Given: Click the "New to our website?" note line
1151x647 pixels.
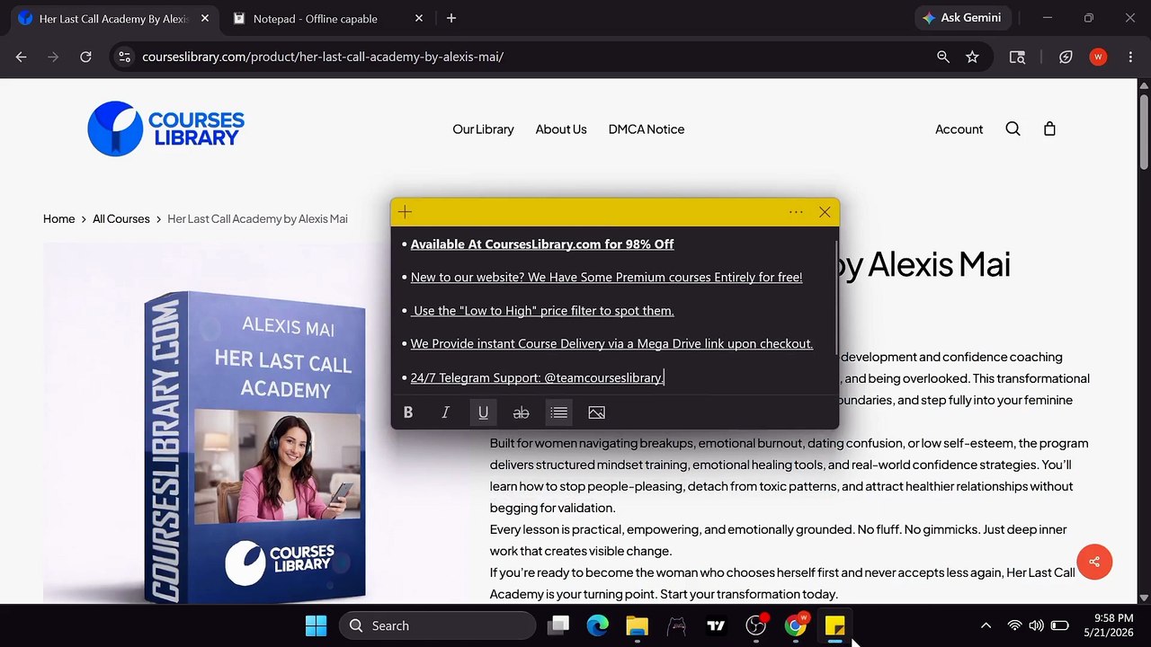Looking at the screenshot, I should pyautogui.click(x=606, y=278).
